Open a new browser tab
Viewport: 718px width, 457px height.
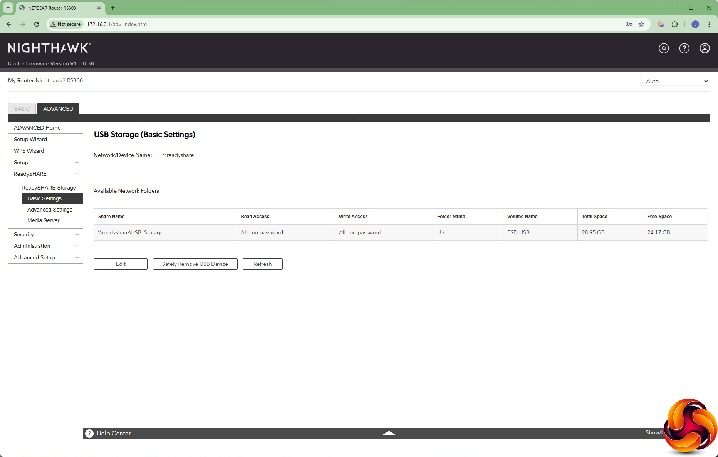coord(113,8)
